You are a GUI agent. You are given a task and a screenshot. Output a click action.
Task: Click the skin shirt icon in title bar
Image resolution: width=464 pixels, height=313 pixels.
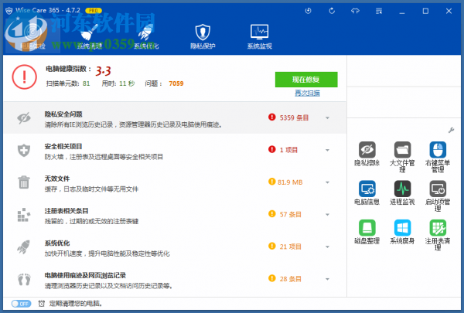(355, 11)
